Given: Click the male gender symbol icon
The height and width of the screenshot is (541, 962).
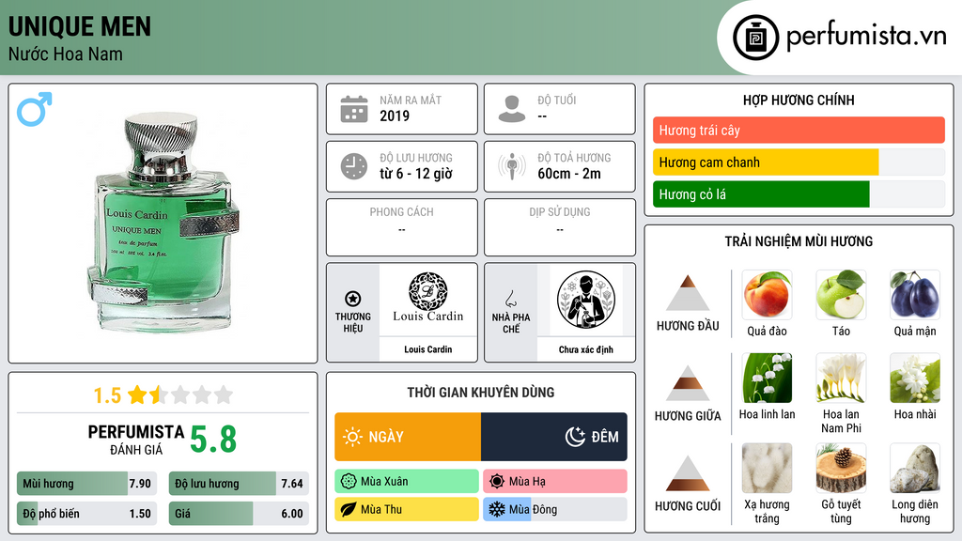Looking at the screenshot, I should pyautogui.click(x=35, y=109).
